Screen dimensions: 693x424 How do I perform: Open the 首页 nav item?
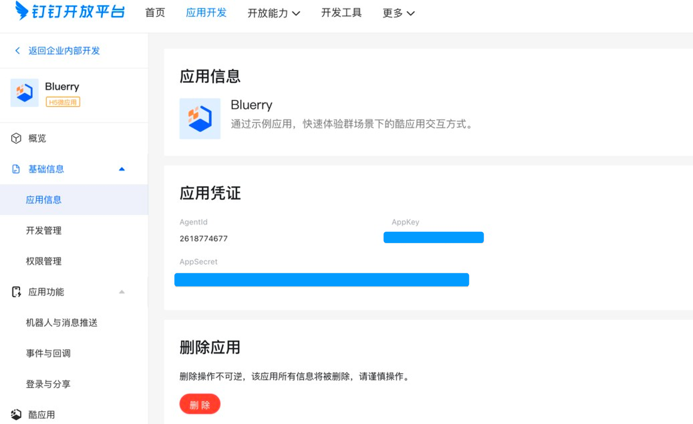pyautogui.click(x=155, y=13)
